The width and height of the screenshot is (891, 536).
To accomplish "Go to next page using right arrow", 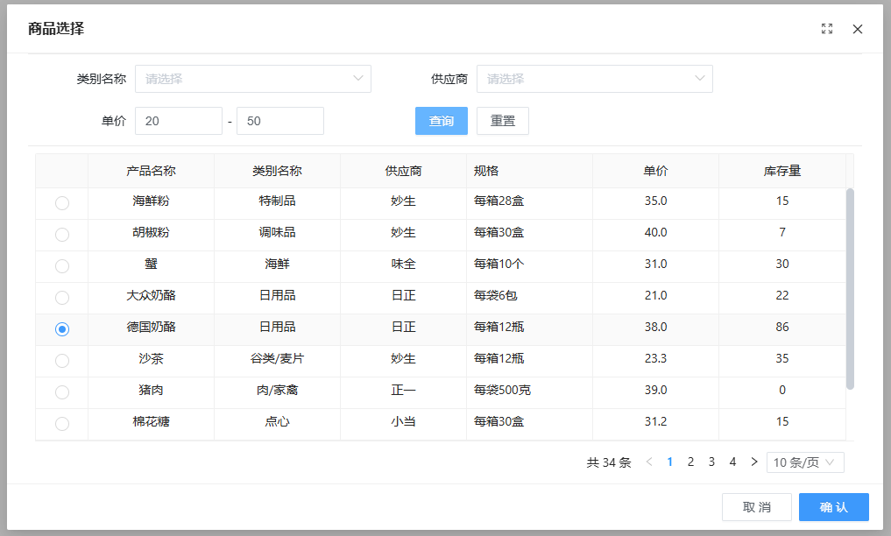I will [754, 462].
